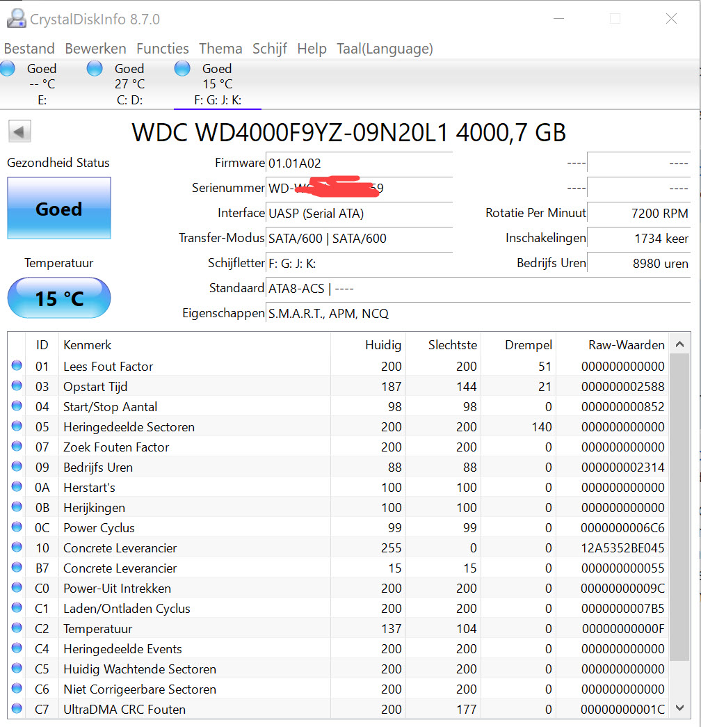Open the Taal(Language) menu
Screen dimensions: 701x727
click(x=385, y=49)
